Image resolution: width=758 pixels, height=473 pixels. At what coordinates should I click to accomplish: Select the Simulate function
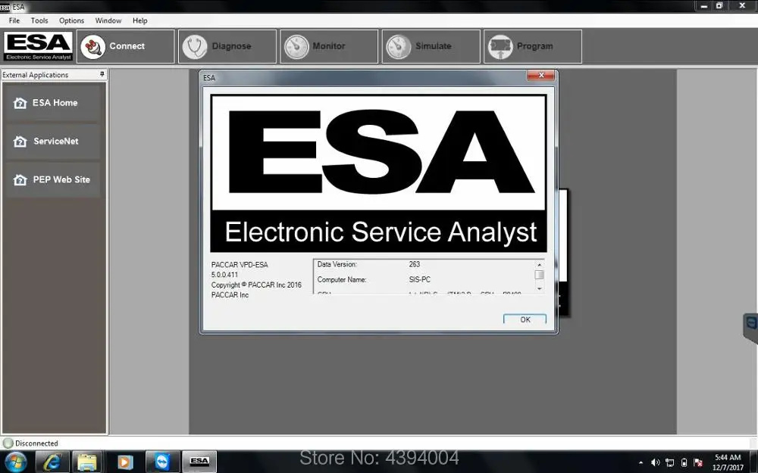(x=430, y=46)
